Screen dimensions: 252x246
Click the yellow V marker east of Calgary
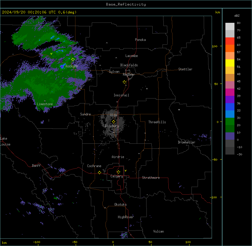pos(125,171)
